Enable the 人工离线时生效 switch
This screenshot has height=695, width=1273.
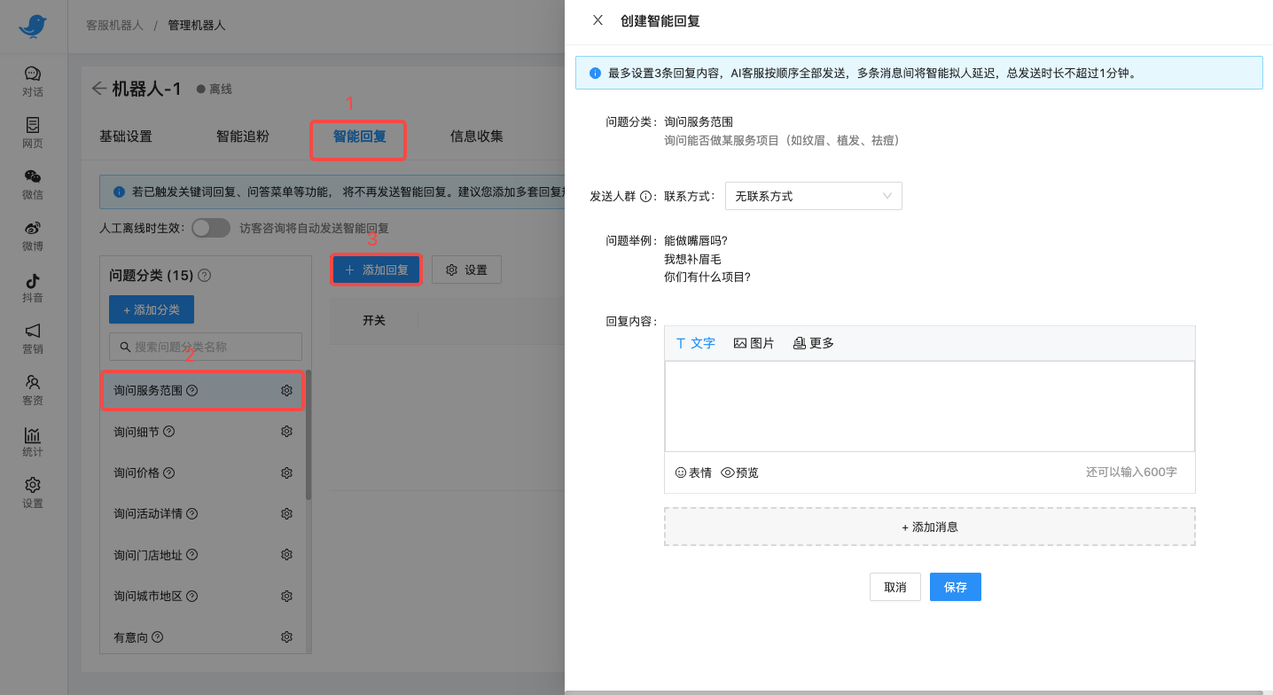(210, 228)
